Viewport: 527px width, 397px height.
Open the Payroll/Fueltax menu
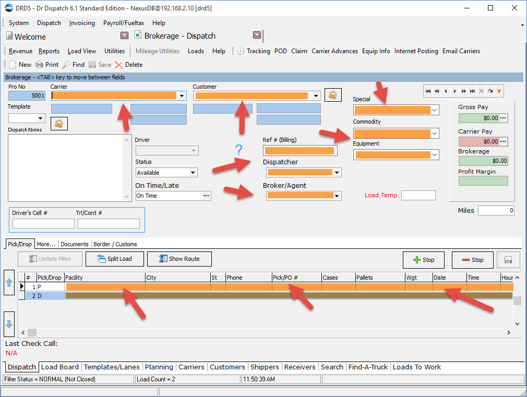coord(123,23)
